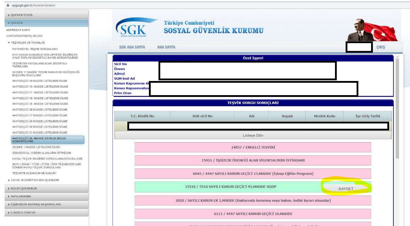Open 5510/EK 17.MADDE kanun no değişikliği onaylama
This screenshot has width=410, height=226.
coord(46,74)
